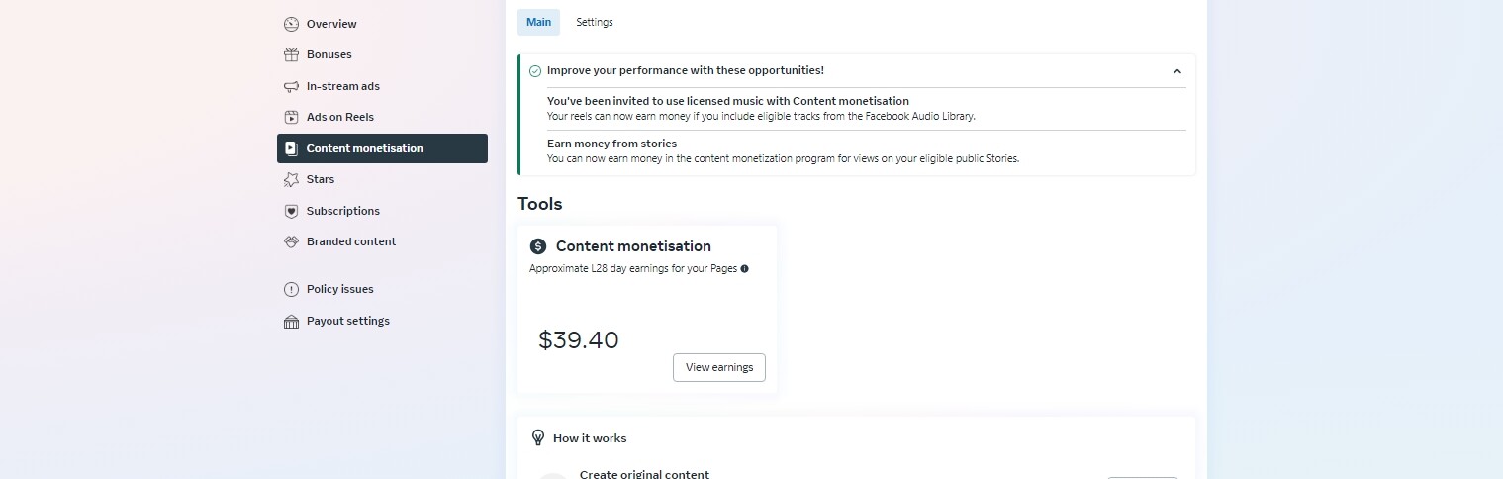Open the Overview gauge icon

291,24
